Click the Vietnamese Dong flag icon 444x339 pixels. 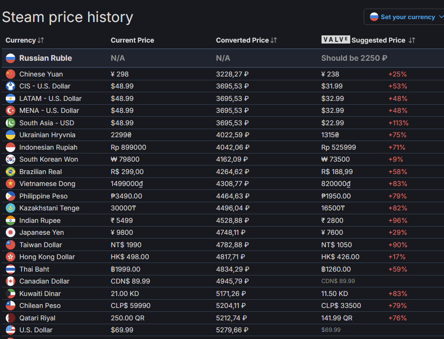pos(11,183)
